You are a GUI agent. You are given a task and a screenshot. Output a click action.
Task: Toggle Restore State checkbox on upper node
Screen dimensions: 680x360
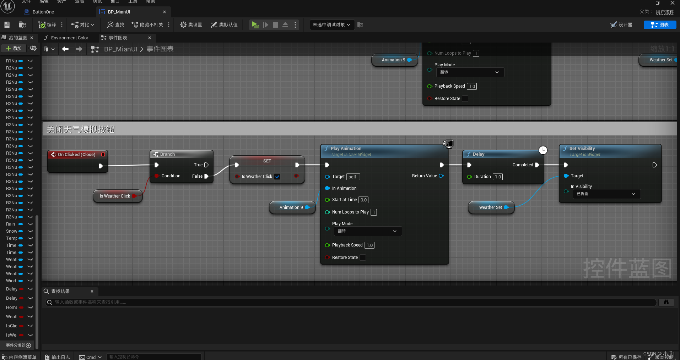(465, 99)
